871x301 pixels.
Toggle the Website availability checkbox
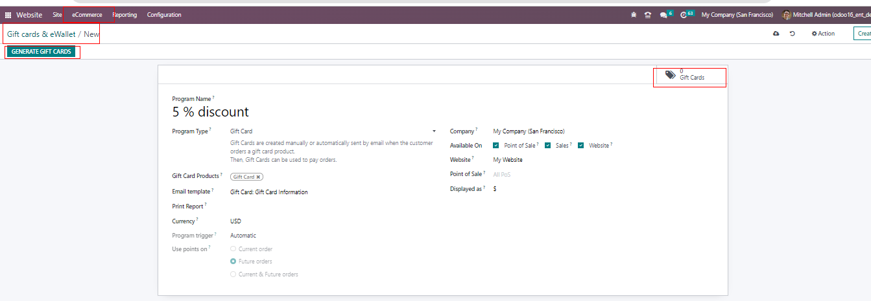(581, 146)
